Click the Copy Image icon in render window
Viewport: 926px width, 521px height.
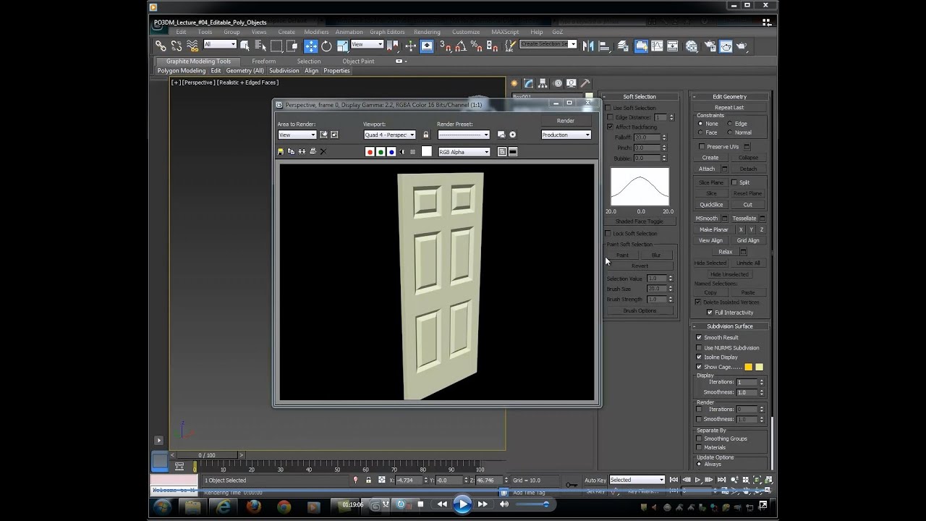coord(291,151)
